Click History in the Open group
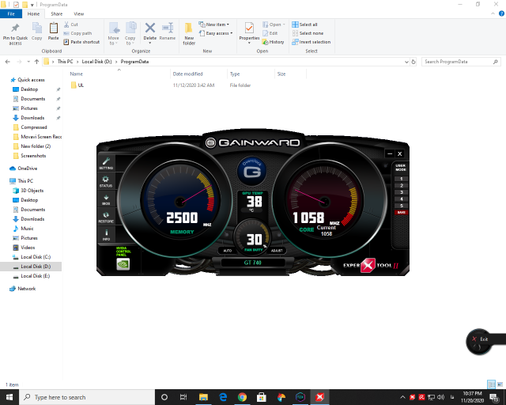The width and height of the screenshot is (506, 405). point(273,42)
